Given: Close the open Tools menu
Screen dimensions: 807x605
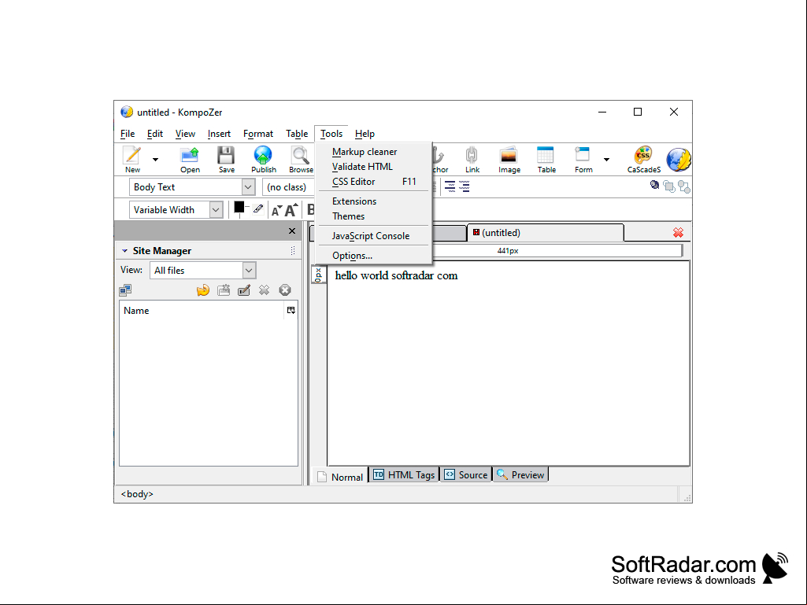Looking at the screenshot, I should [331, 134].
